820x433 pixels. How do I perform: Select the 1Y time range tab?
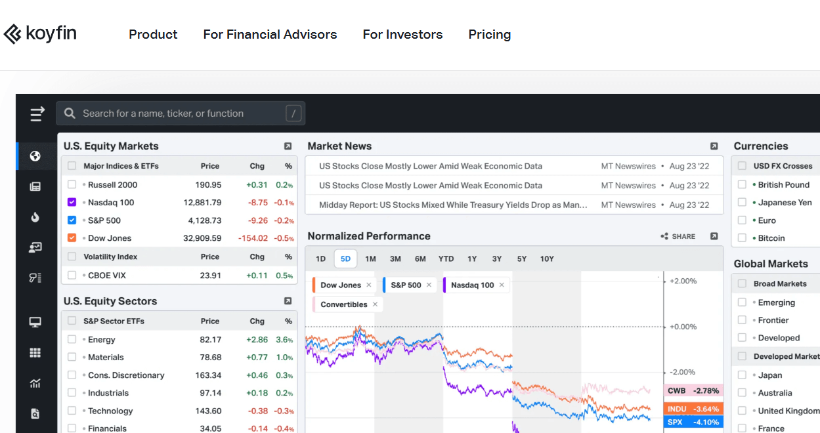click(472, 258)
